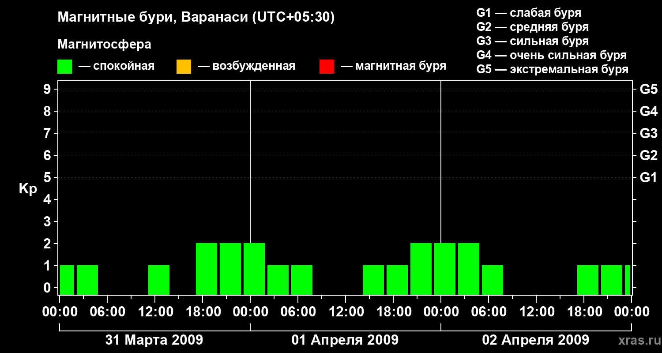Select the line "G2 — средняя буря"

pyautogui.click(x=533, y=27)
